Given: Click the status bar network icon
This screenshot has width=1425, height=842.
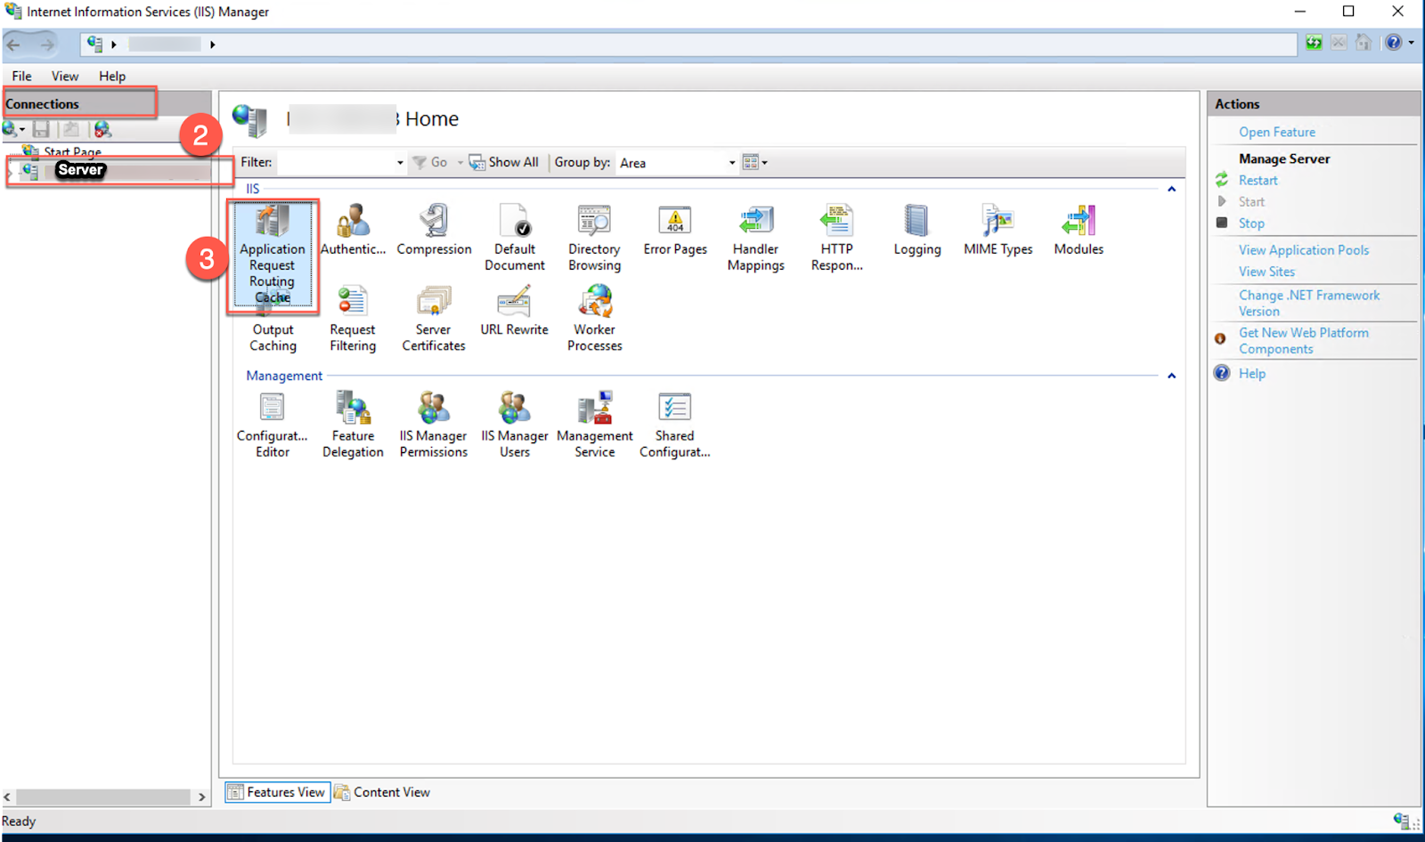Looking at the screenshot, I should [x=1402, y=821].
